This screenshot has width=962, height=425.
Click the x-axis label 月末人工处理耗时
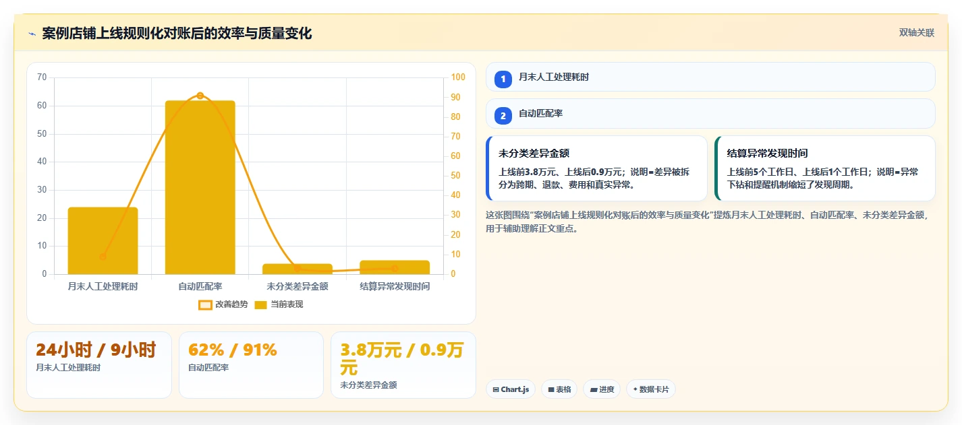(x=103, y=286)
